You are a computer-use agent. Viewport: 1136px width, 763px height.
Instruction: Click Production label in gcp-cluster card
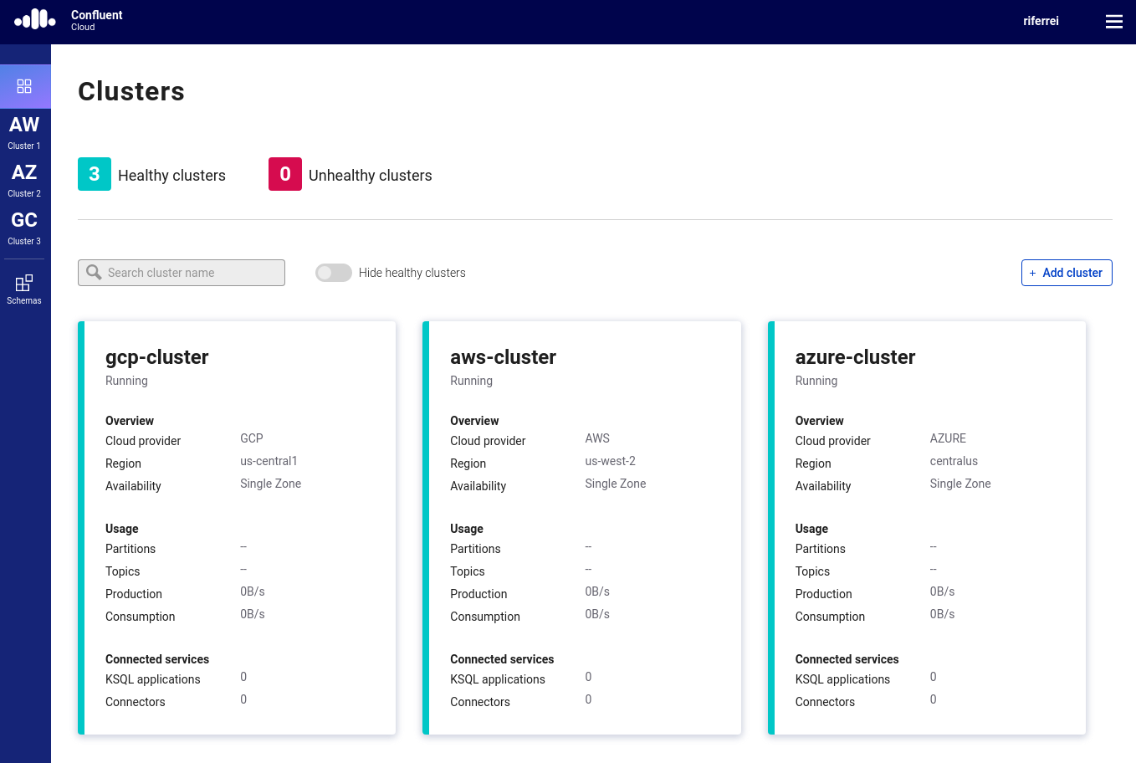coord(134,594)
